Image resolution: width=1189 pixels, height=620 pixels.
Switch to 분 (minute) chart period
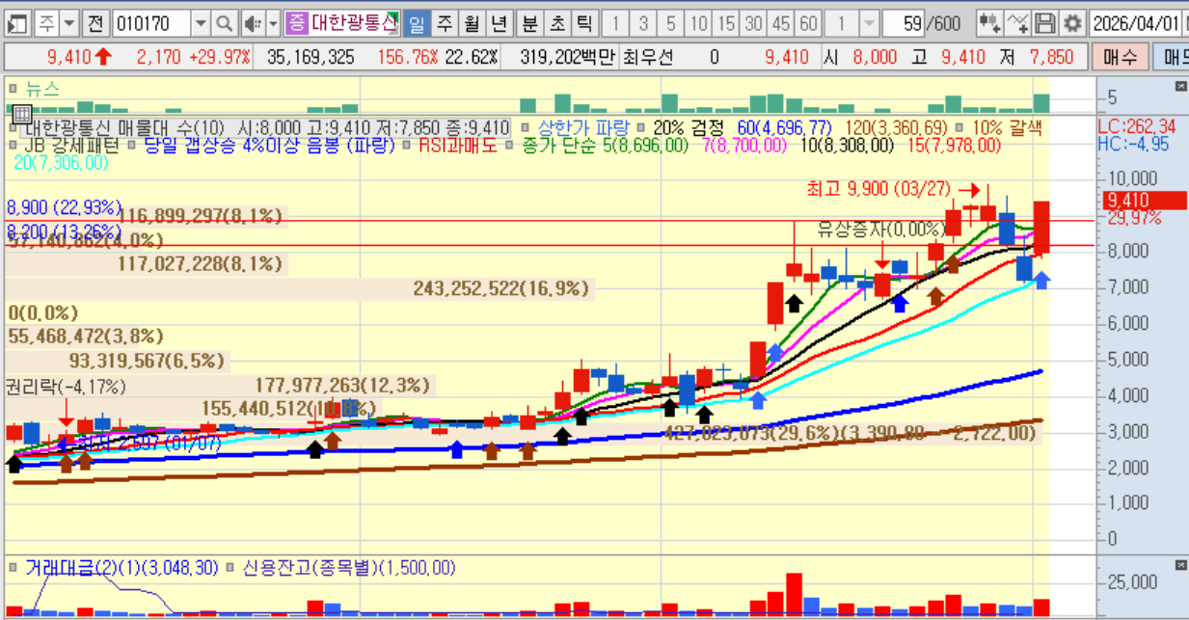point(530,22)
